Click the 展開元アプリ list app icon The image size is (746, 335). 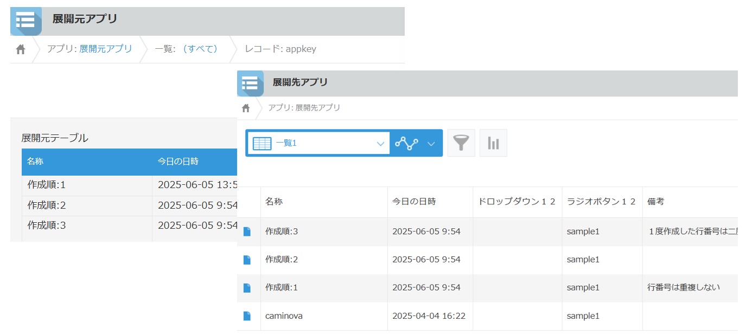25,21
